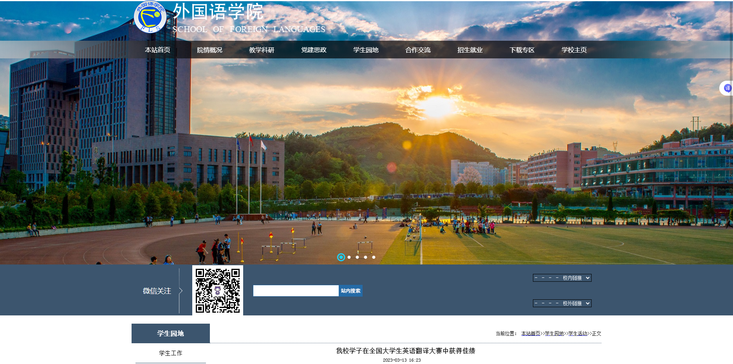Click the 学生园地 sidebar header

pos(171,333)
